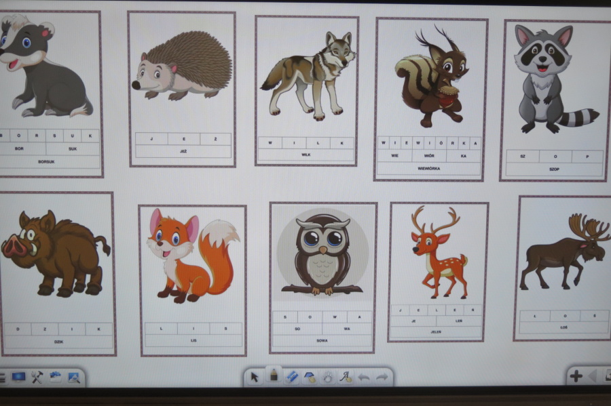
Task: Click the word SZOP under the raccoon
Action: (554, 169)
